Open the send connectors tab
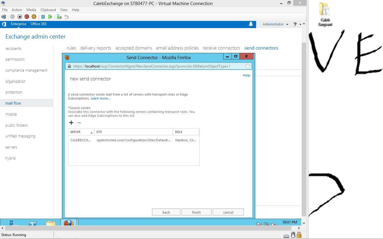383x239 pixels. pyautogui.click(x=261, y=48)
